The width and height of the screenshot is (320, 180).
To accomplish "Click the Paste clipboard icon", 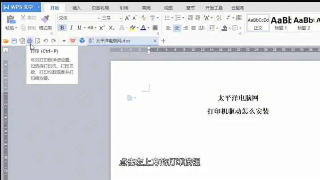I will coord(11,20).
